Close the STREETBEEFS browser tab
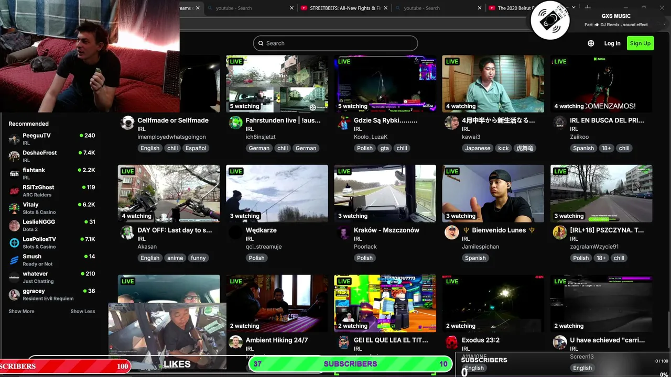The image size is (671, 377). [x=386, y=8]
